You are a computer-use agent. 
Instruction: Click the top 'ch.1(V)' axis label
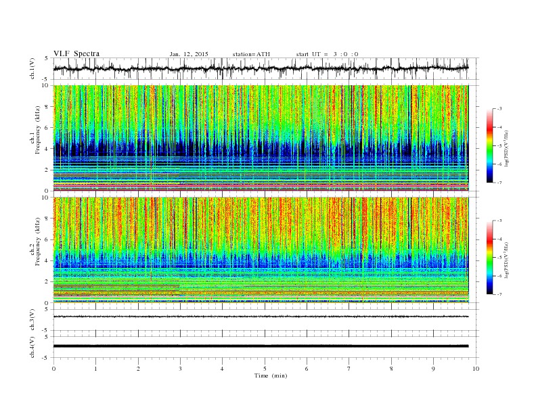[32, 68]
